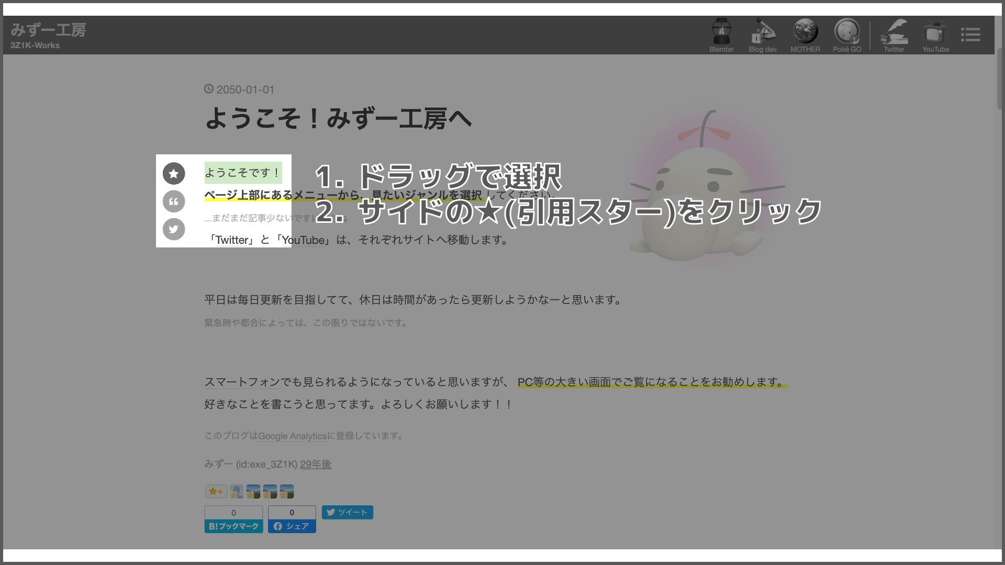The width and height of the screenshot is (1005, 565).
Task: Click the quotation mark side icon
Action: click(174, 201)
